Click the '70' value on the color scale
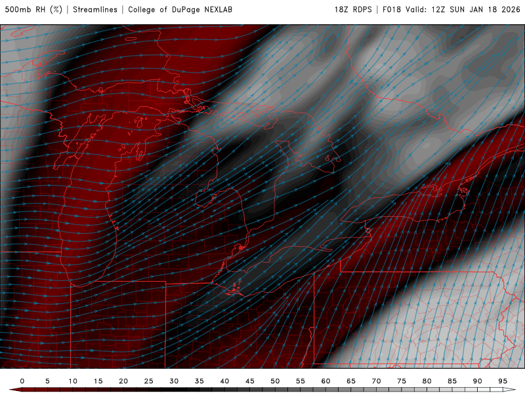The height and width of the screenshot is (393, 525). click(x=376, y=381)
